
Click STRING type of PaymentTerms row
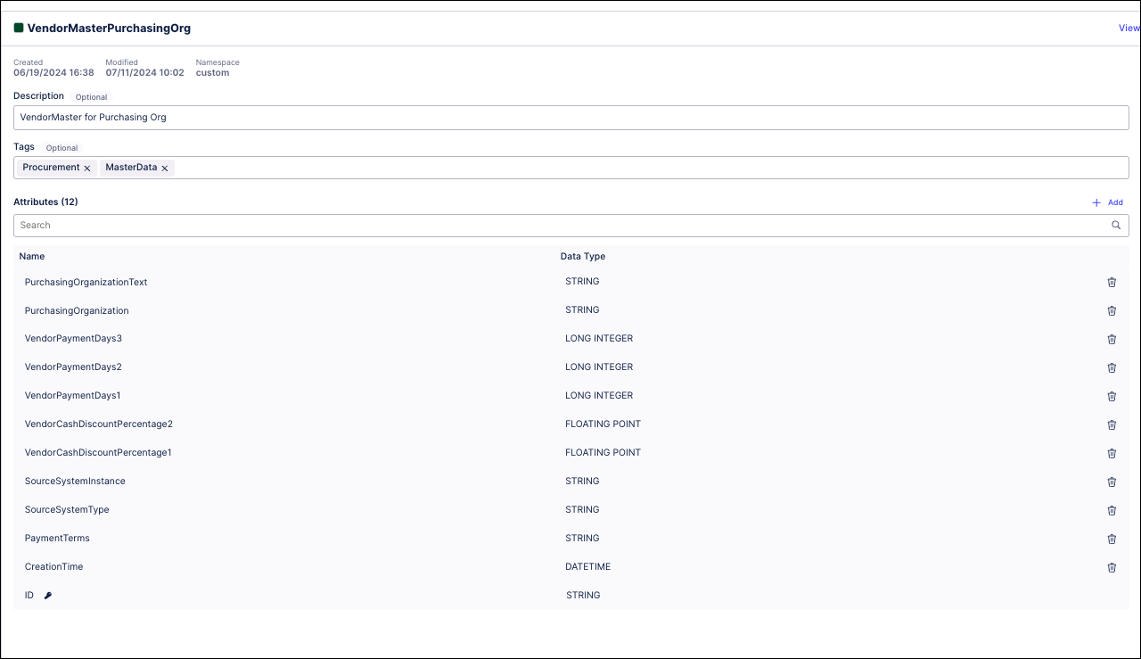click(x=582, y=539)
